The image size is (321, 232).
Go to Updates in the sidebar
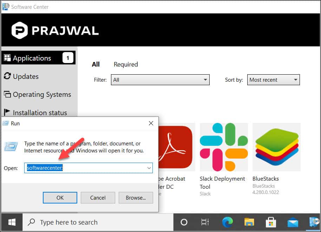(26, 76)
